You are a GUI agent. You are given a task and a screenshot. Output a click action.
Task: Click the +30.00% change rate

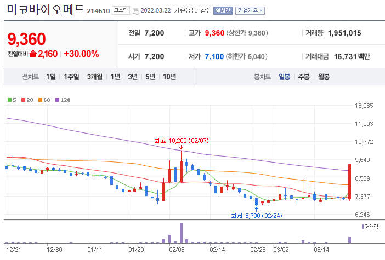pos(81,54)
